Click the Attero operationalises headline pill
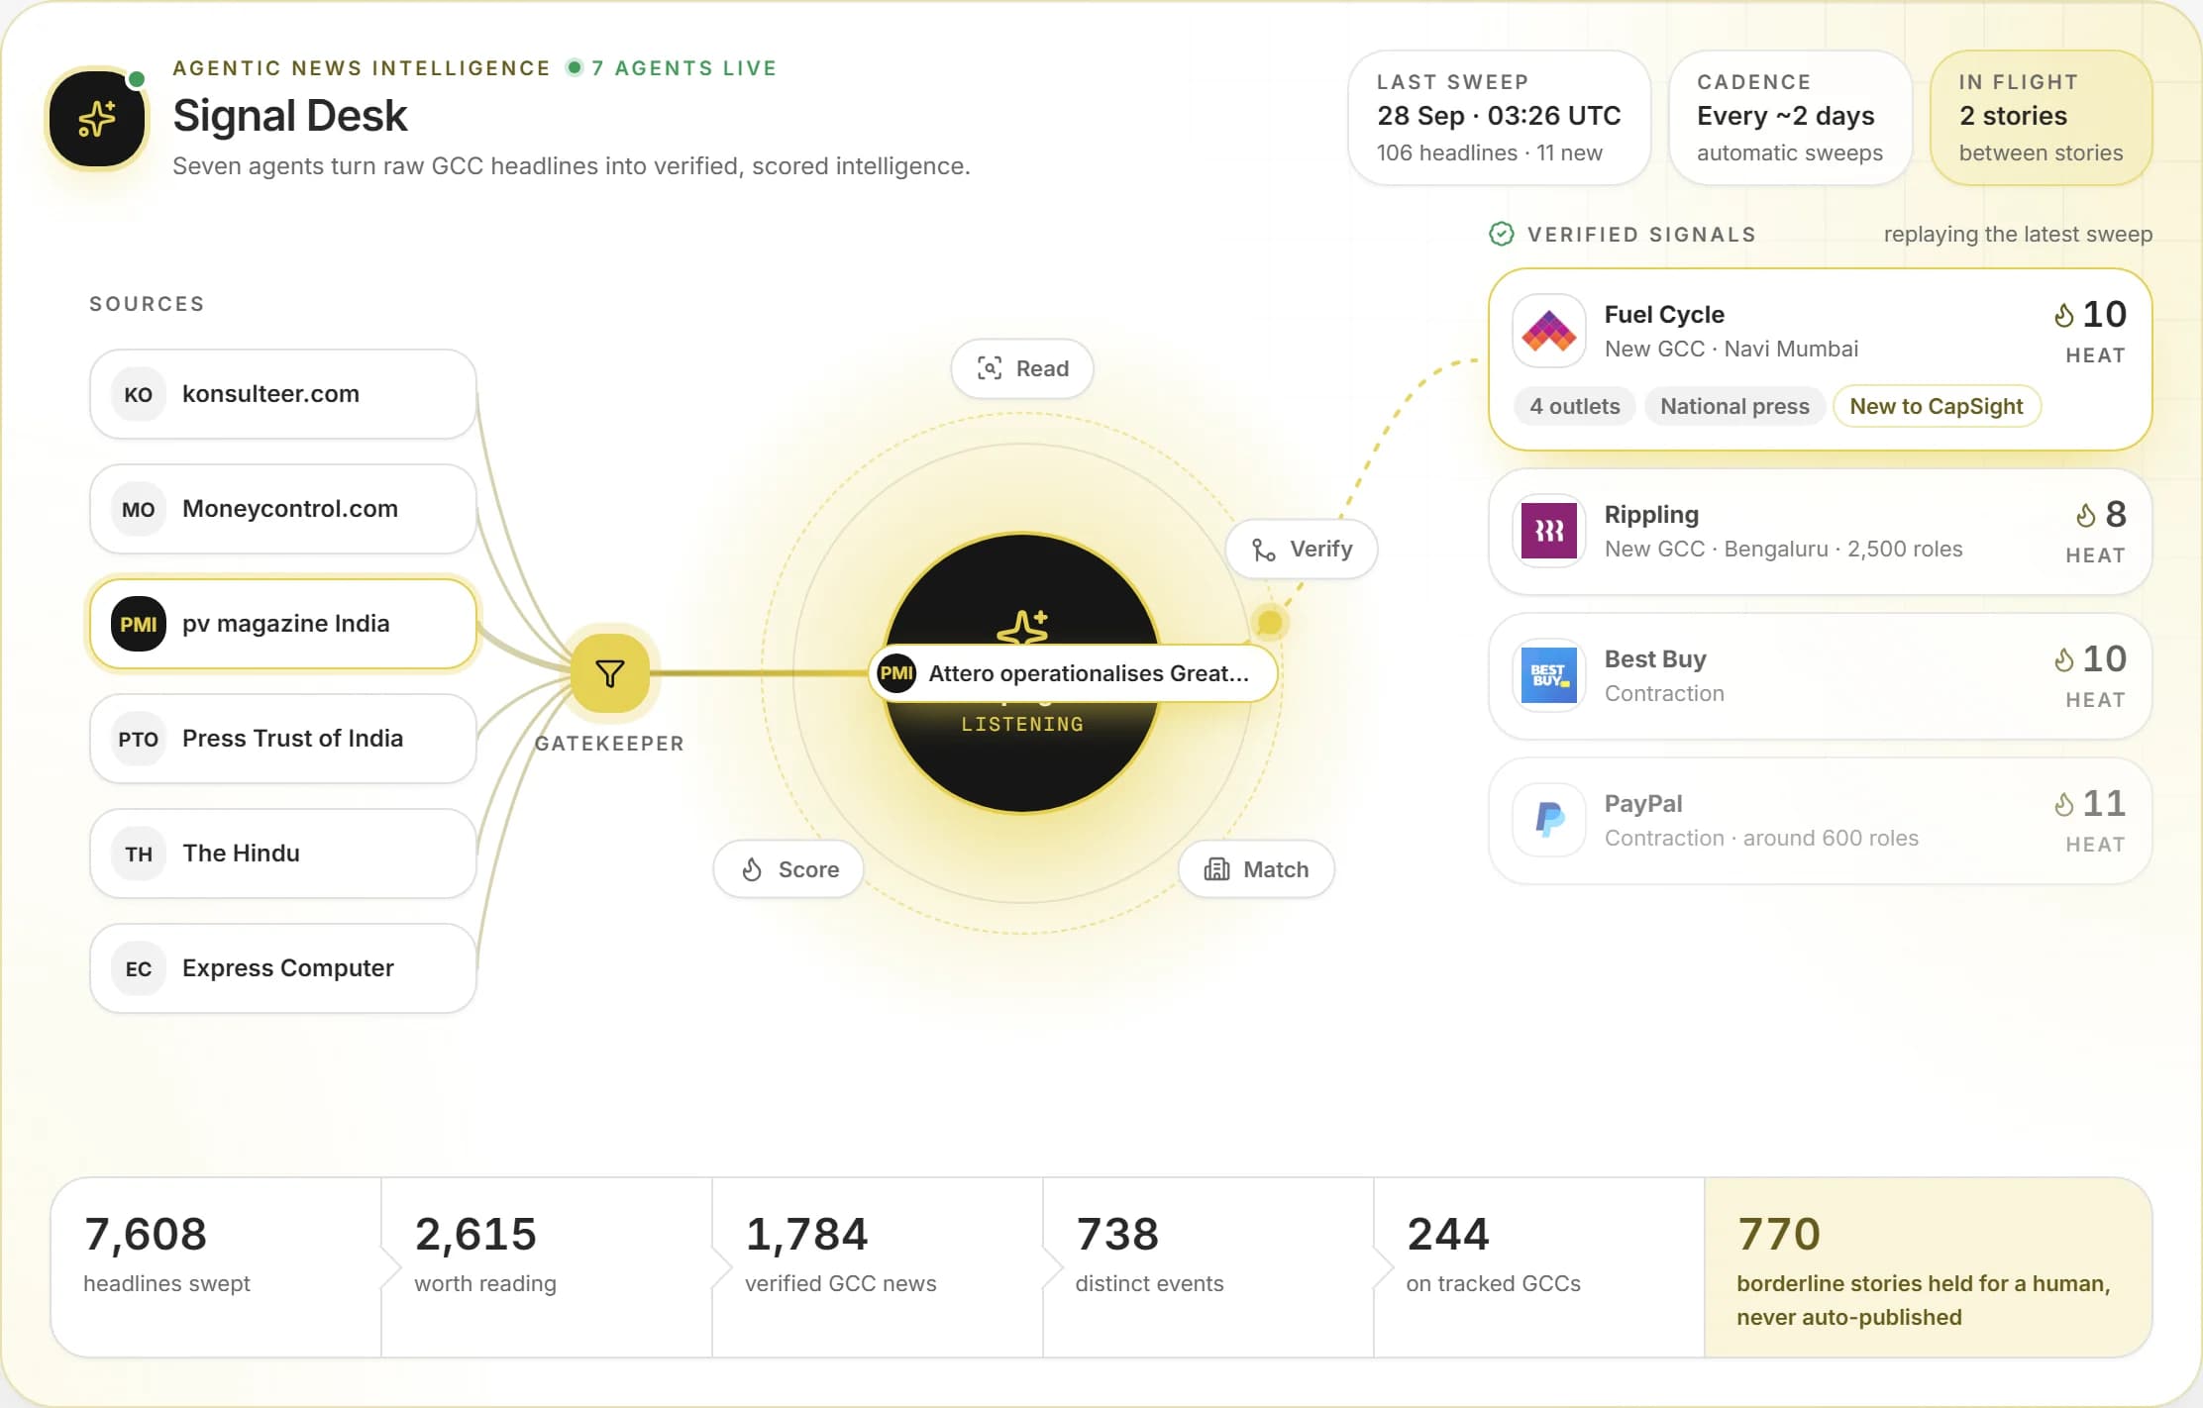2203x1408 pixels. coord(1073,673)
